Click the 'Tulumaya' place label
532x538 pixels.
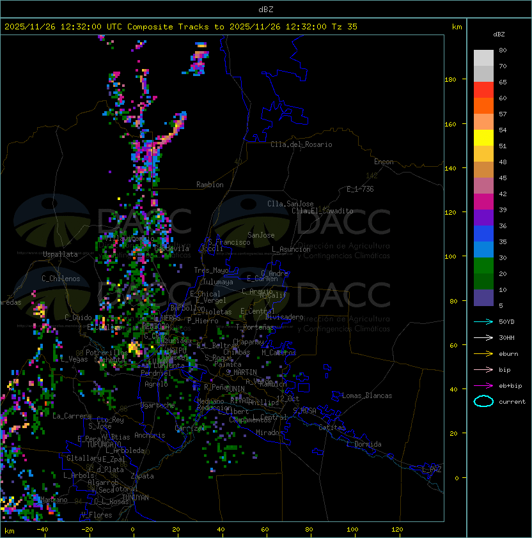click(x=218, y=282)
